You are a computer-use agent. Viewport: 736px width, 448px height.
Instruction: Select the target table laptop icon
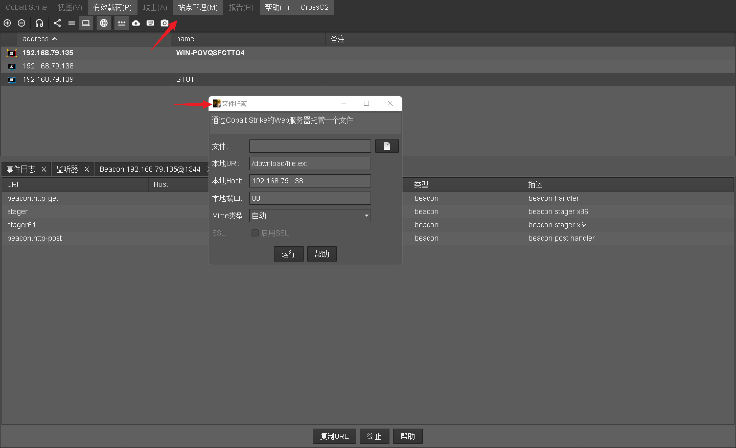[86, 23]
